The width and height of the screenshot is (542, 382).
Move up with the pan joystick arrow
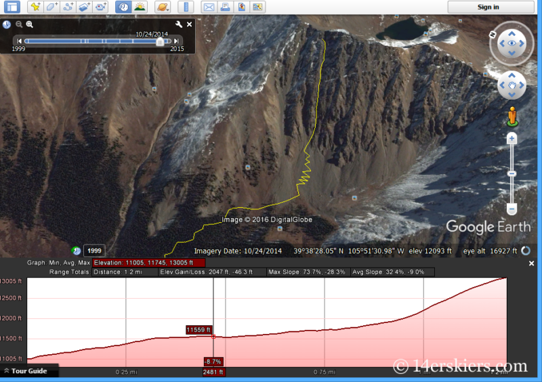(512, 75)
